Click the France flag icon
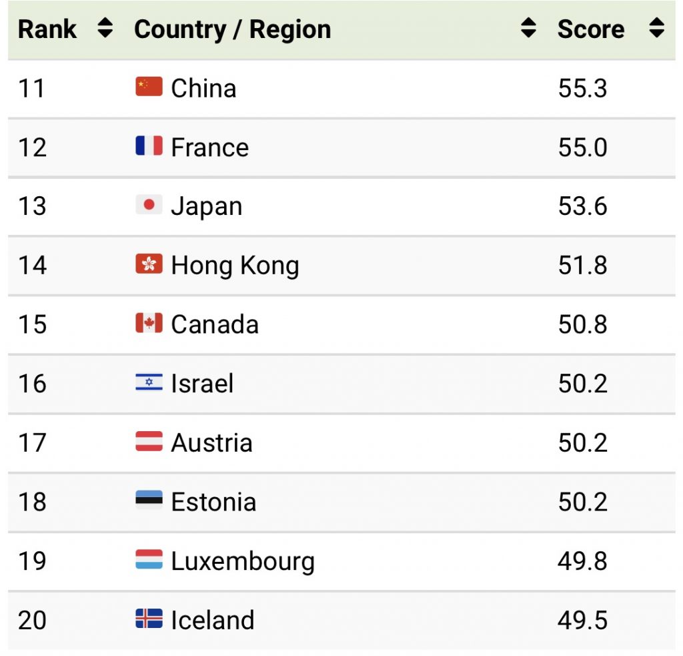683x656 pixels. pyautogui.click(x=147, y=147)
